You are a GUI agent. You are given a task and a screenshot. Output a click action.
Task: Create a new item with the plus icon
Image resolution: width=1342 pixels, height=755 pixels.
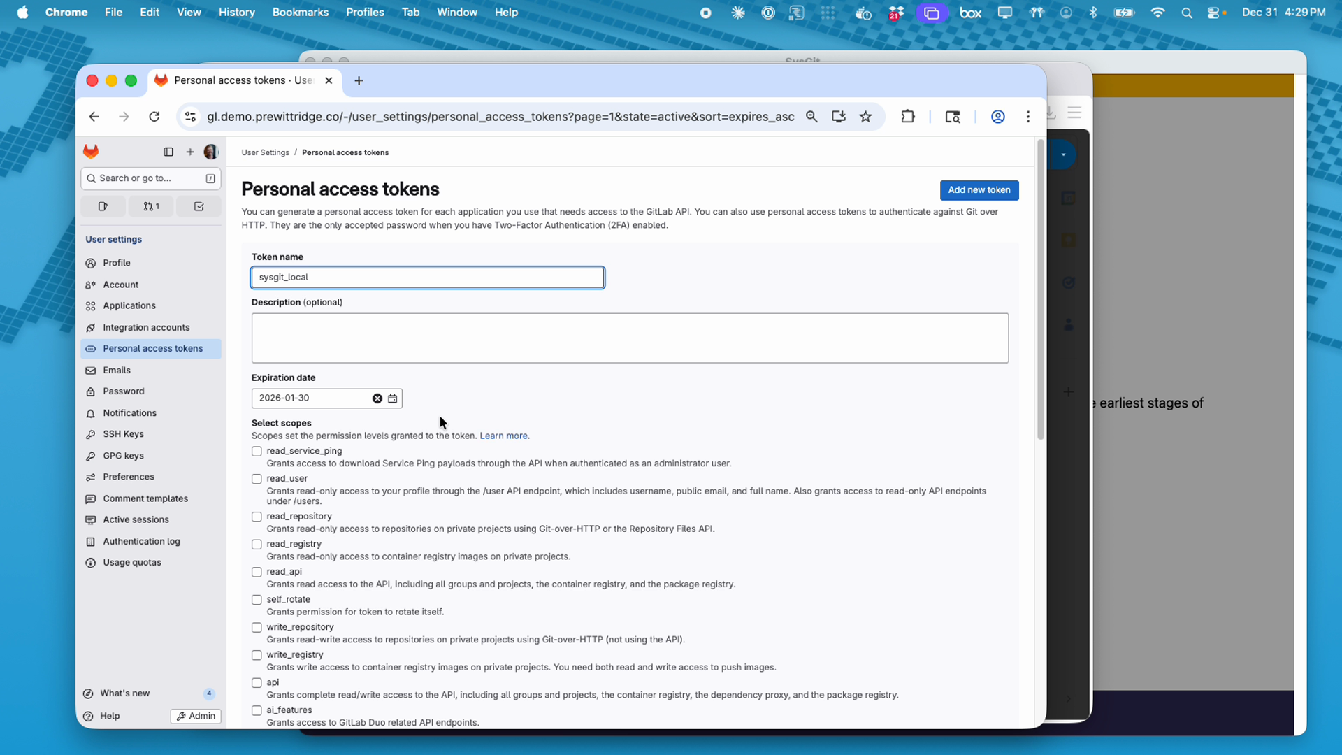pyautogui.click(x=189, y=152)
